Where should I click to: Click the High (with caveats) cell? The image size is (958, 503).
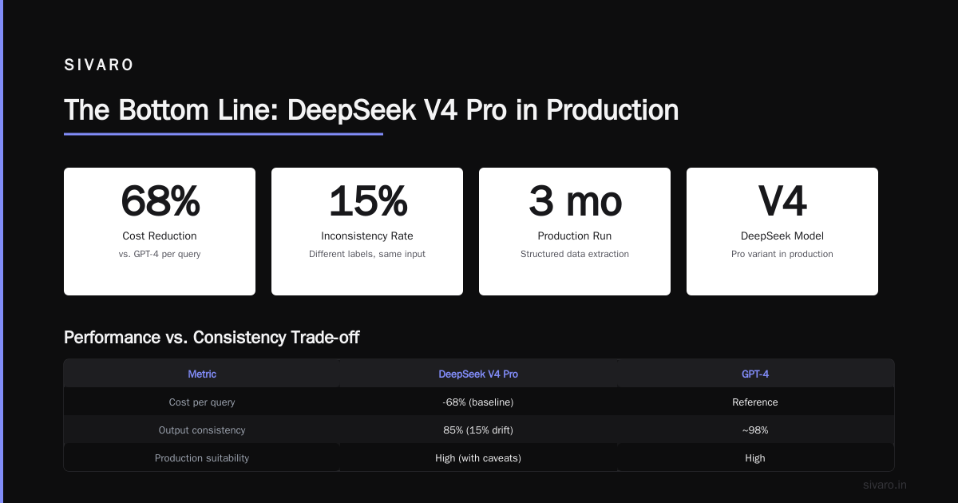478,458
